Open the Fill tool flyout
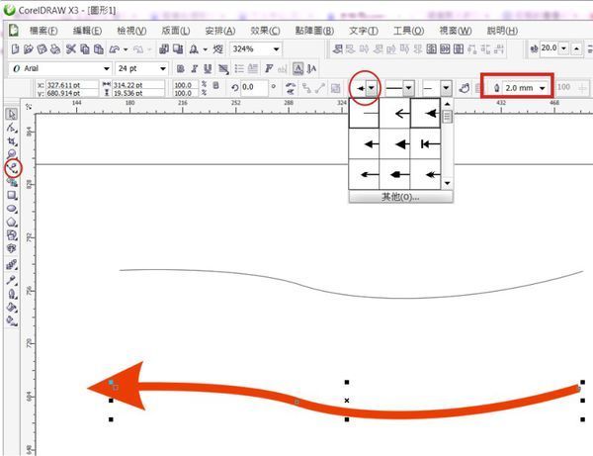Viewport: 593px width, 456px height. tap(12, 308)
